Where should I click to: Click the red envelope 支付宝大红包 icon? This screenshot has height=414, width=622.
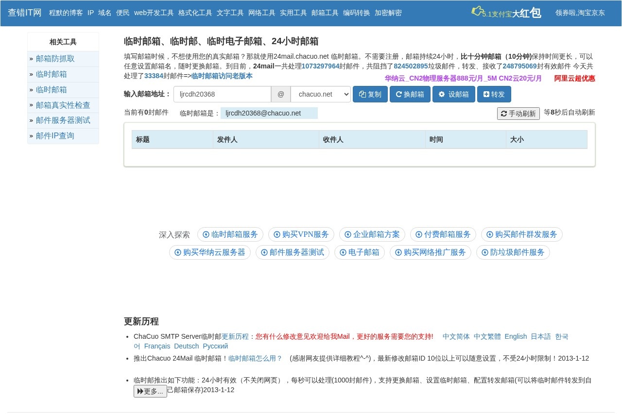[x=477, y=11]
